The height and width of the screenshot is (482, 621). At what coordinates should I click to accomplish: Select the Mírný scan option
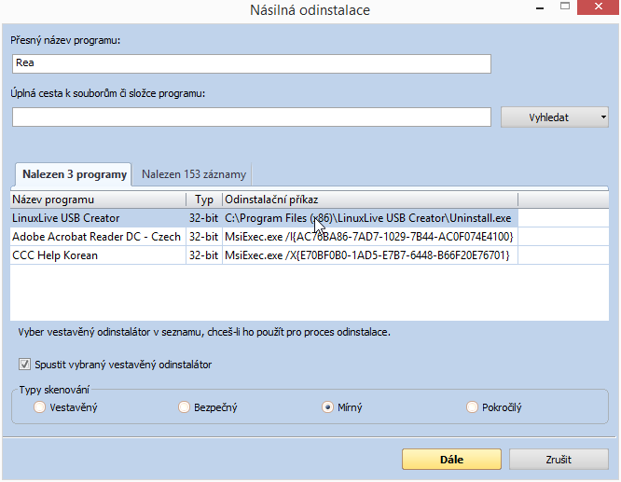pyautogui.click(x=327, y=407)
